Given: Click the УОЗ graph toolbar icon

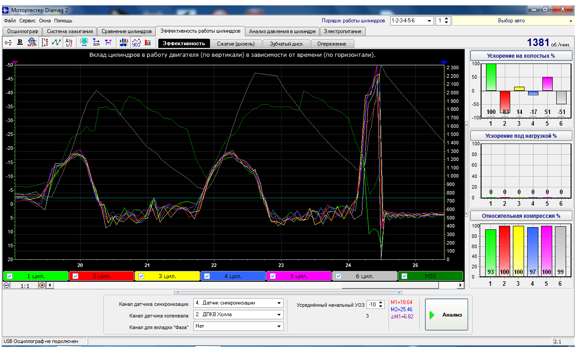Looking at the screenshot, I should tap(136, 42).
